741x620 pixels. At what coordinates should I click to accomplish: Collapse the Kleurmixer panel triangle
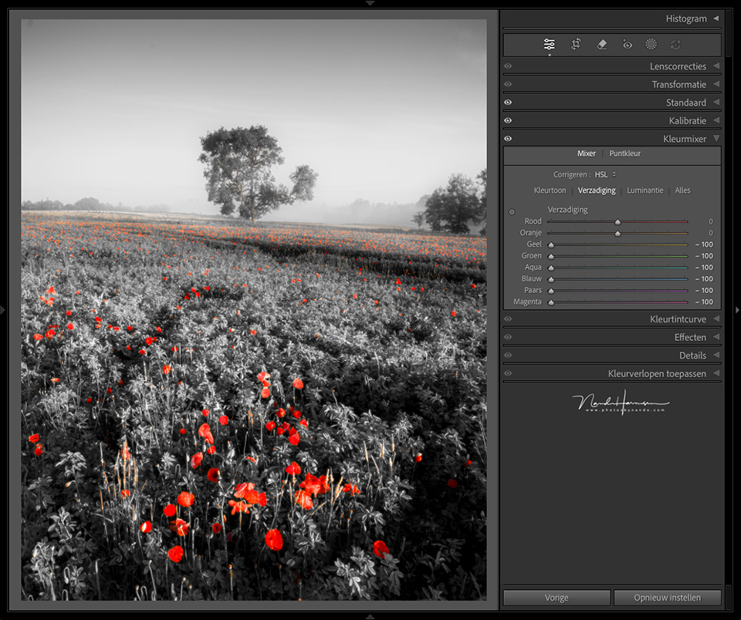pos(716,139)
